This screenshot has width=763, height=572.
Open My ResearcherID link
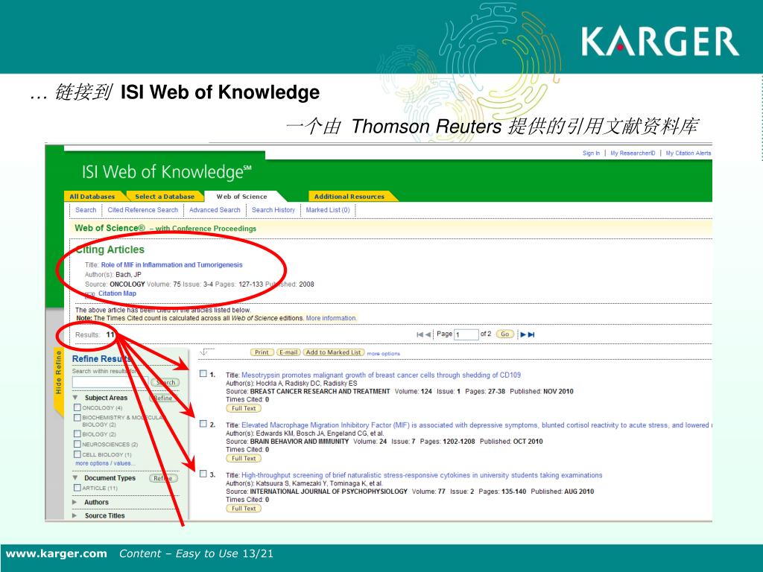633,153
